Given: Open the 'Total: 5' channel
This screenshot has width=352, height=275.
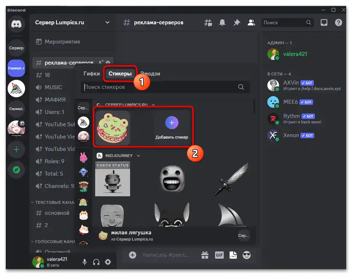Looking at the screenshot, I should coord(54,174).
